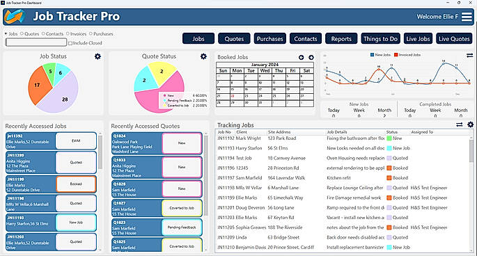Open the Things to Do button

pos(381,39)
